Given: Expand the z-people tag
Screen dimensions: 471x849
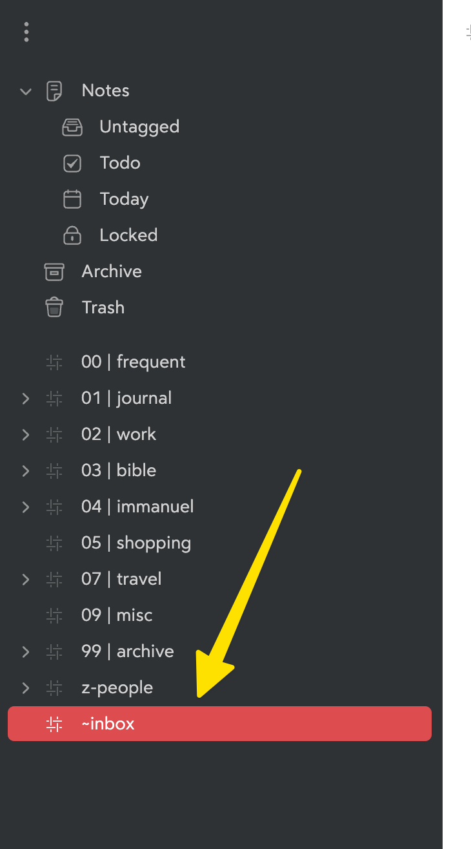Looking at the screenshot, I should [x=26, y=688].
